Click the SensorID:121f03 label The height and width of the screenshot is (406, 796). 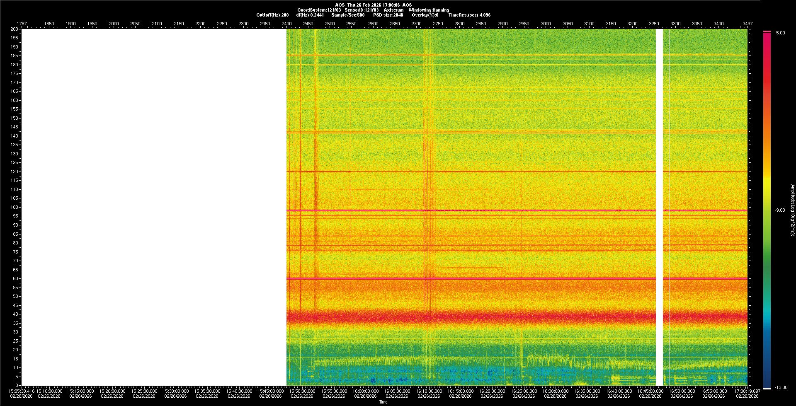362,10
